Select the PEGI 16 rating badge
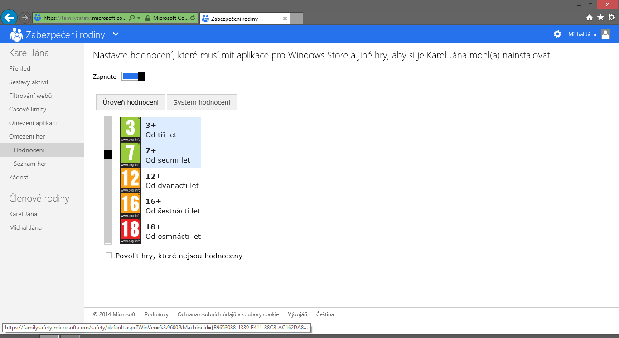 [x=131, y=206]
